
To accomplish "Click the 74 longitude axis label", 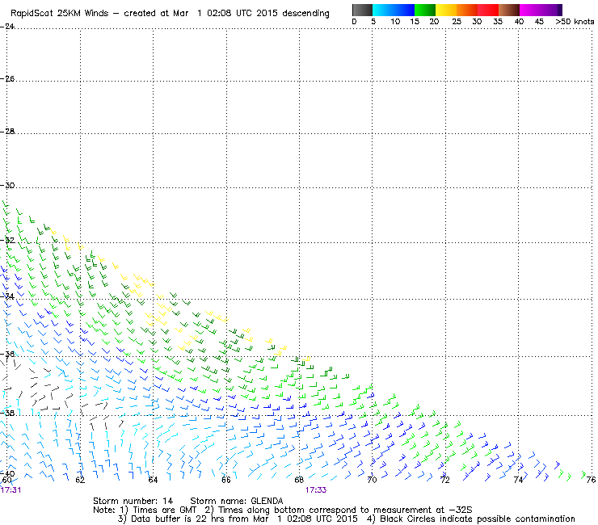I will tap(518, 480).
